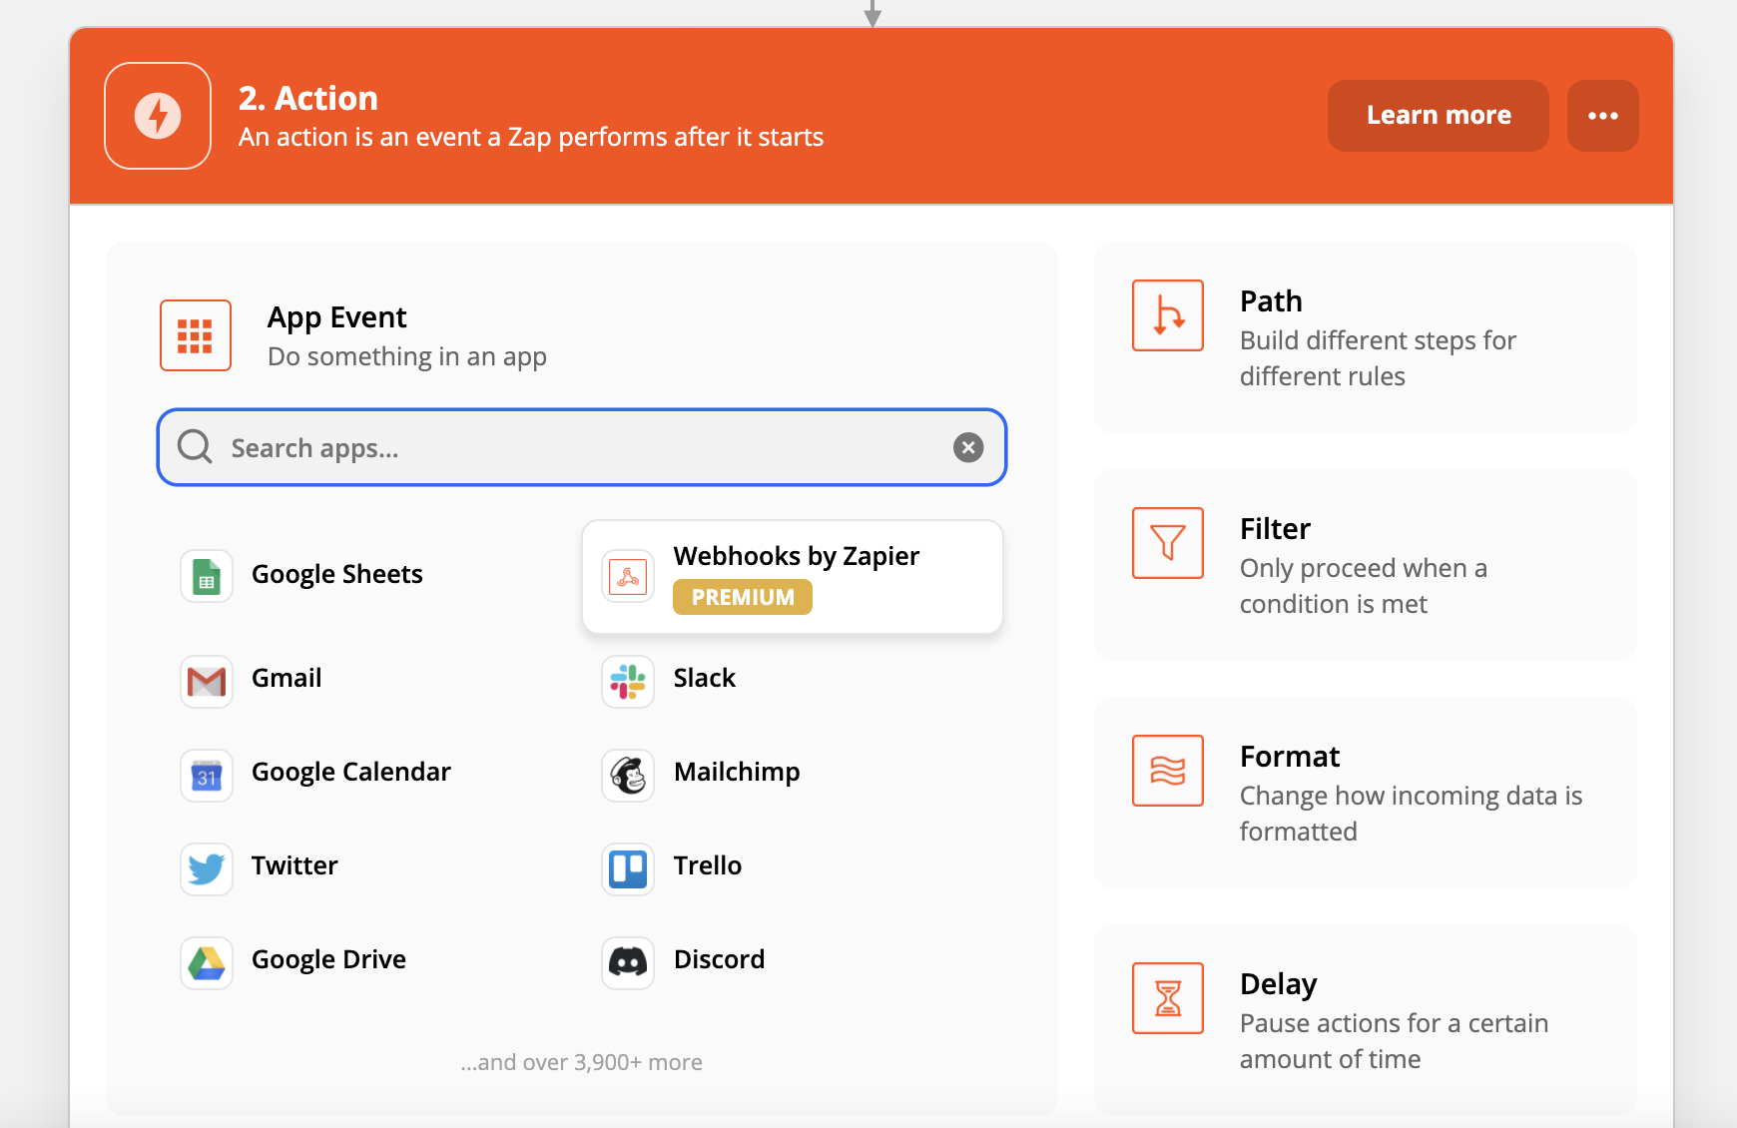Viewport: 1737px width, 1128px height.
Task: Click the PREMIUM badge on Webhooks
Action: click(743, 597)
